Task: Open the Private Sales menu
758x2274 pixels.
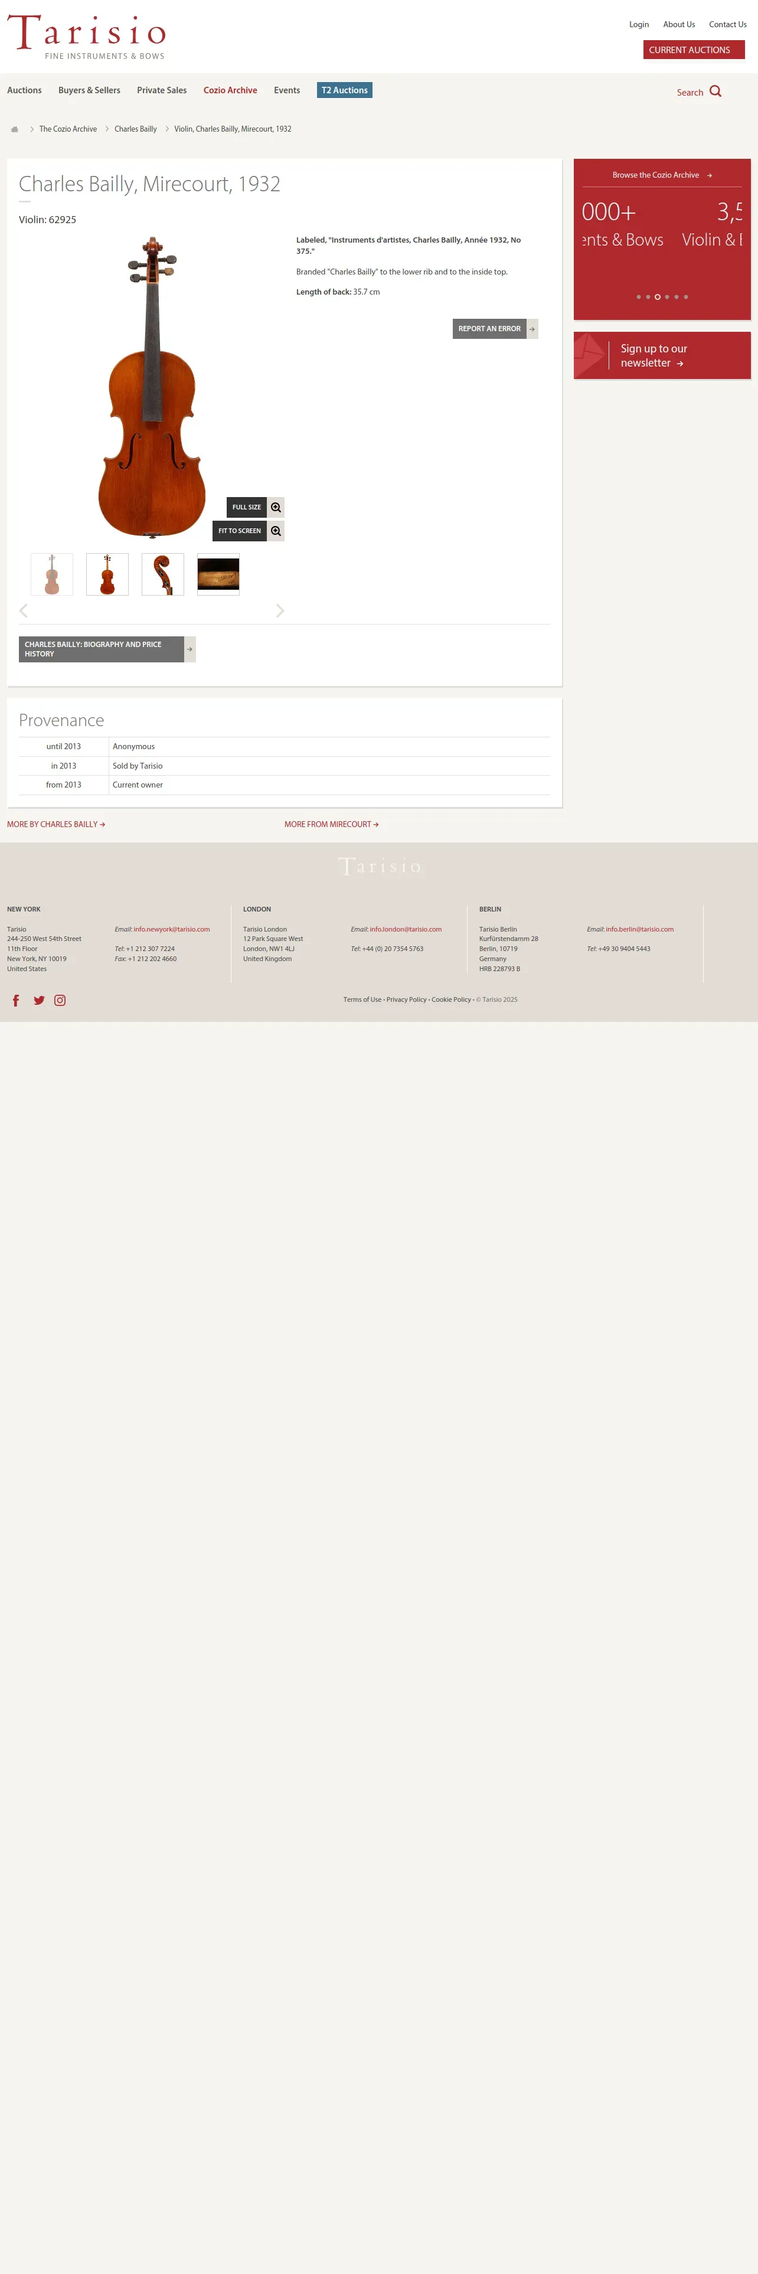Action: 162,90
